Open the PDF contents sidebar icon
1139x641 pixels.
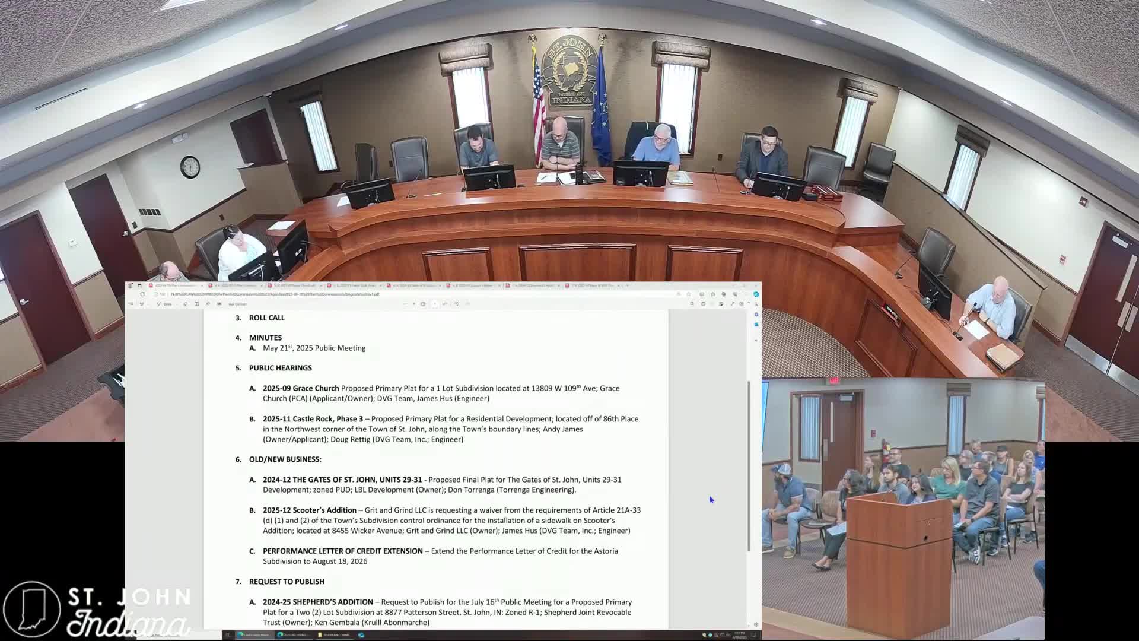tap(131, 304)
